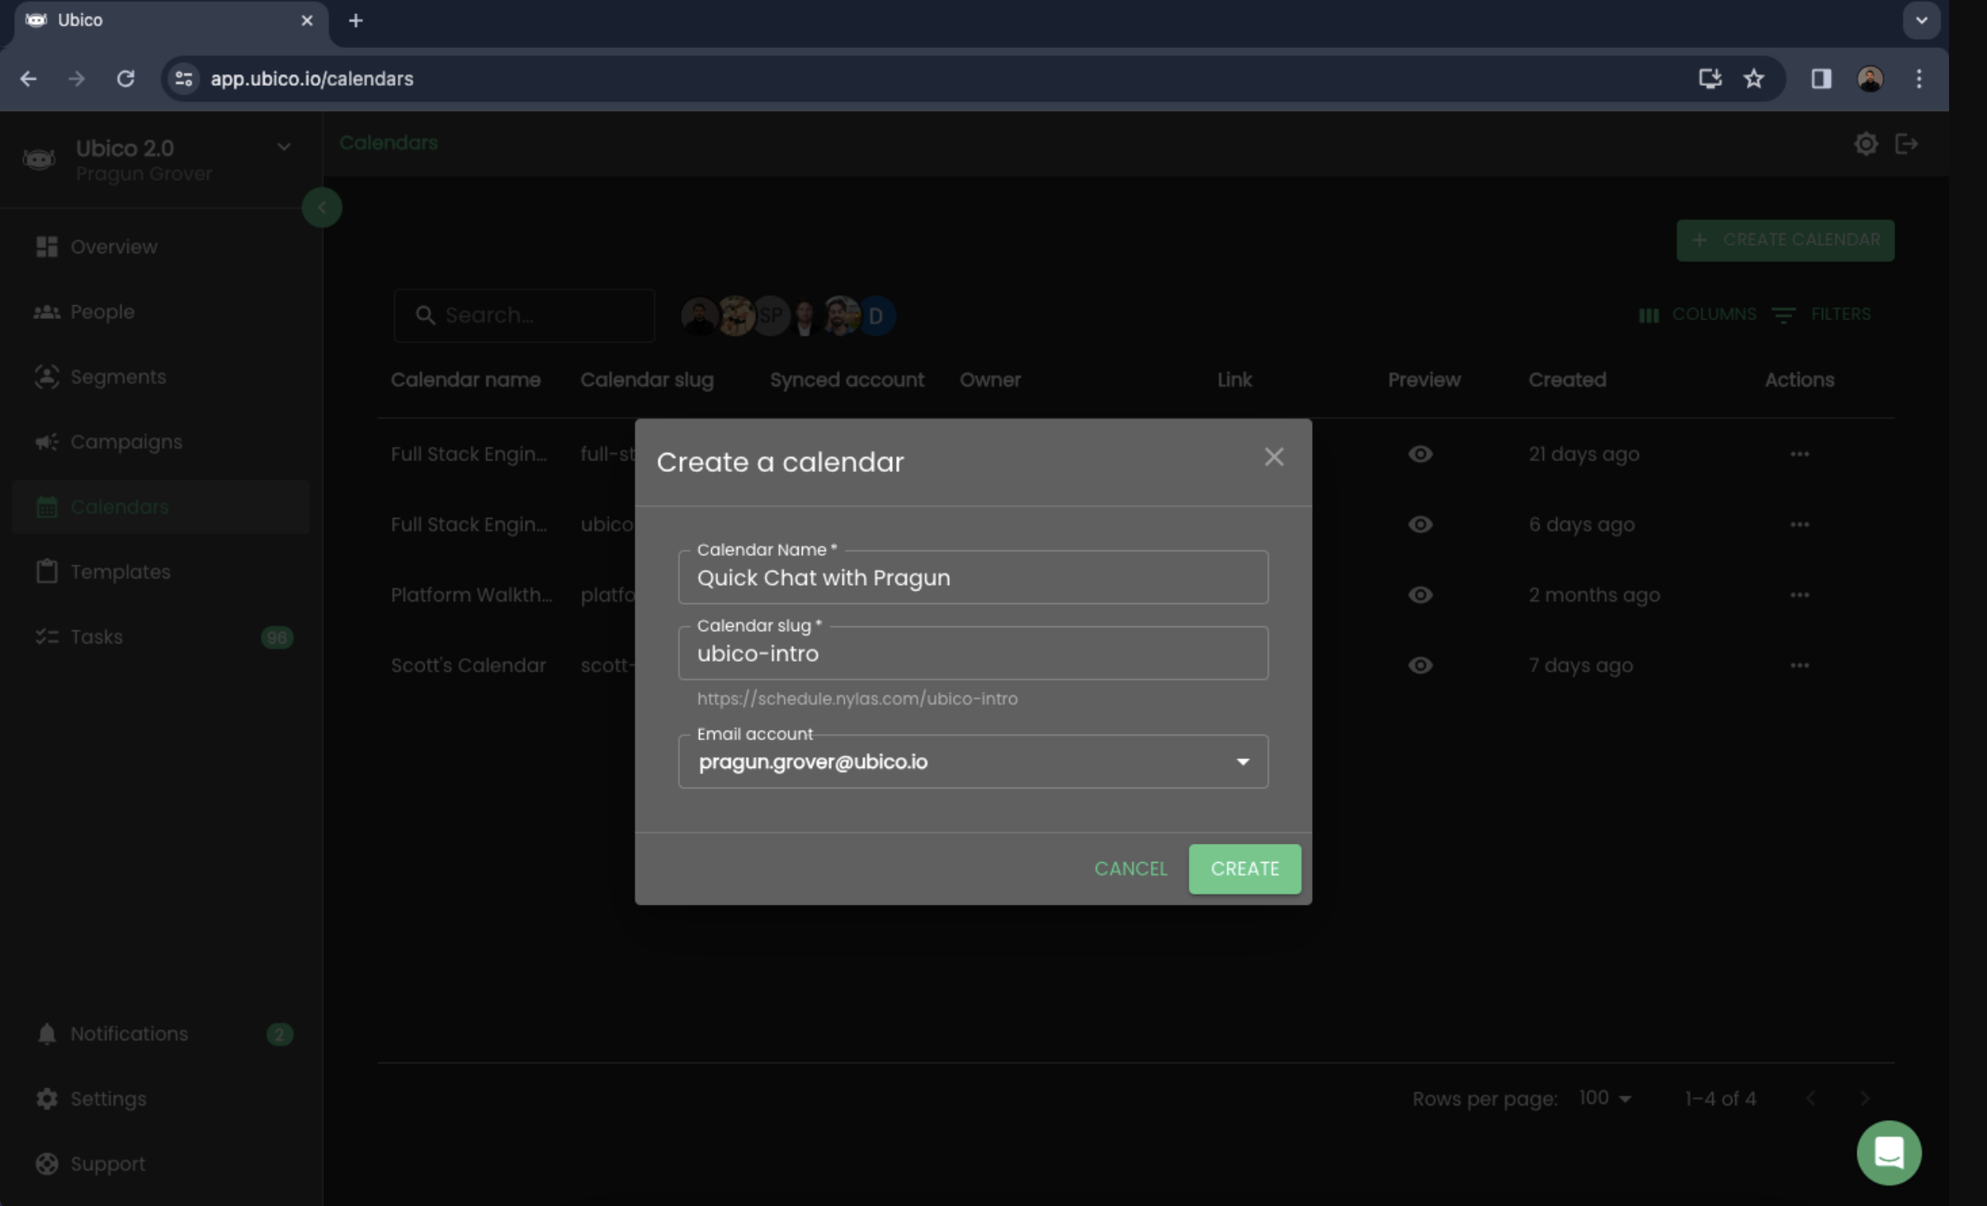Viewport: 1987px width, 1206px height.
Task: Open Settings in the sidebar
Action: (x=161, y=1099)
